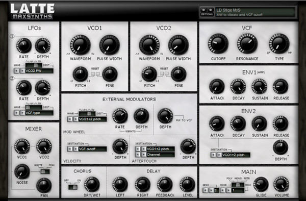Viewport: 306px width, 201px height.
Task: Click the VCO2 Fine knob
Action: pyautogui.click(x=178, y=74)
